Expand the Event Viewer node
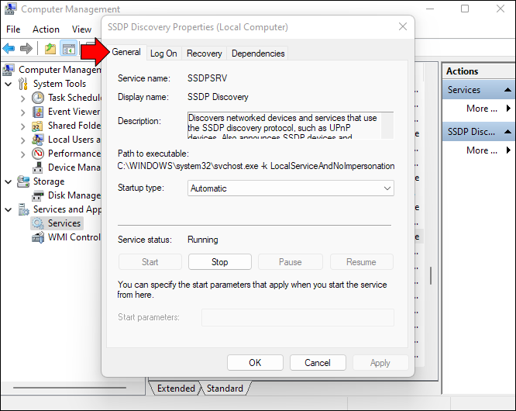Image resolution: width=516 pixels, height=411 pixels. tap(22, 112)
